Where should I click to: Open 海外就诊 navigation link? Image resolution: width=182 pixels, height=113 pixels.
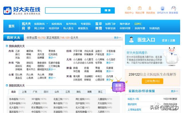pyautogui.click(x=125, y=24)
